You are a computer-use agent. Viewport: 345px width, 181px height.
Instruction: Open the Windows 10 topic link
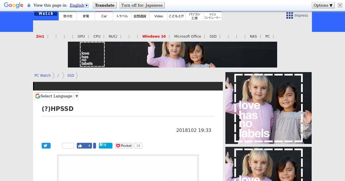pyautogui.click(x=154, y=36)
